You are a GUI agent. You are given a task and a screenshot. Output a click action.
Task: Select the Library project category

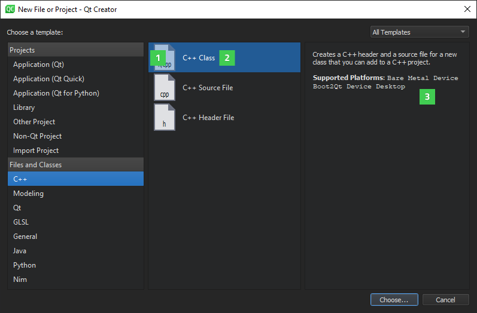click(x=24, y=108)
